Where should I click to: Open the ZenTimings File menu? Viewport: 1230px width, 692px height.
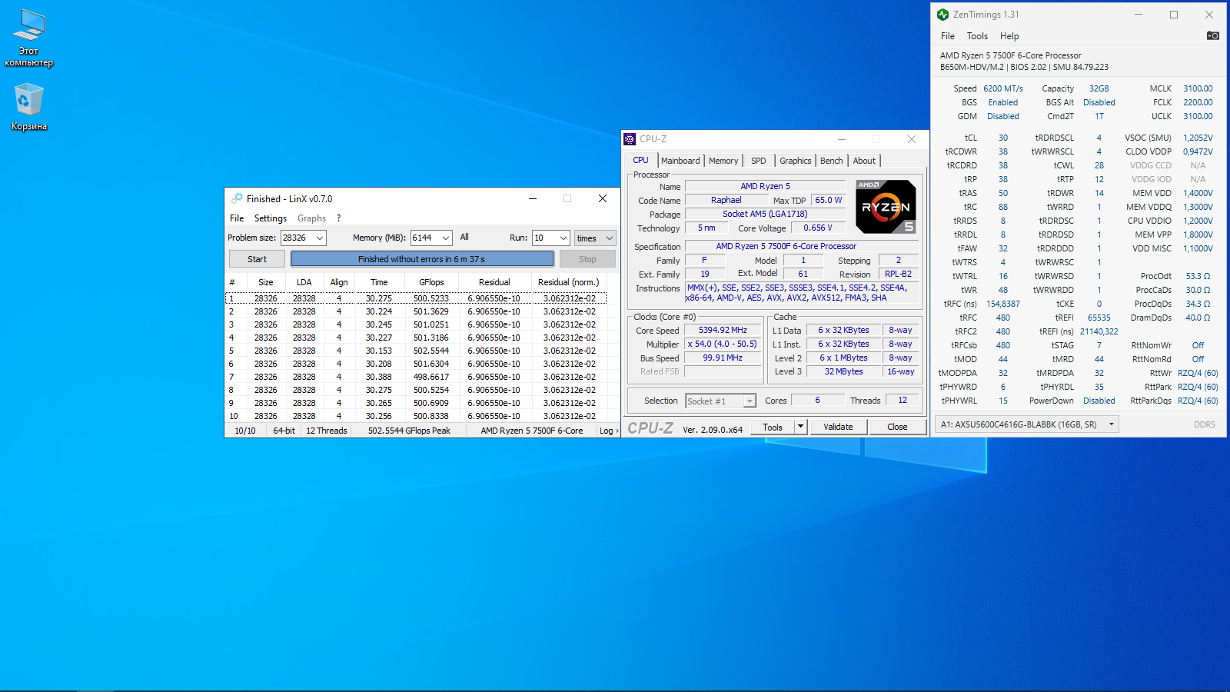(948, 36)
